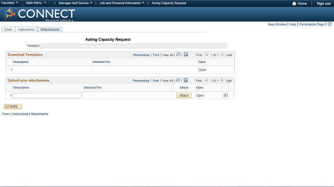Viewport: 334px width, 187px height.
Task: Open the New Window link
Action: coord(277,24)
